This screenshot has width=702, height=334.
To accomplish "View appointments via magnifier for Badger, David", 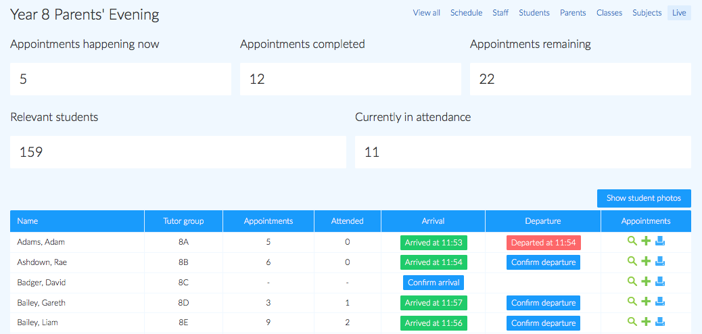I will click(632, 283).
